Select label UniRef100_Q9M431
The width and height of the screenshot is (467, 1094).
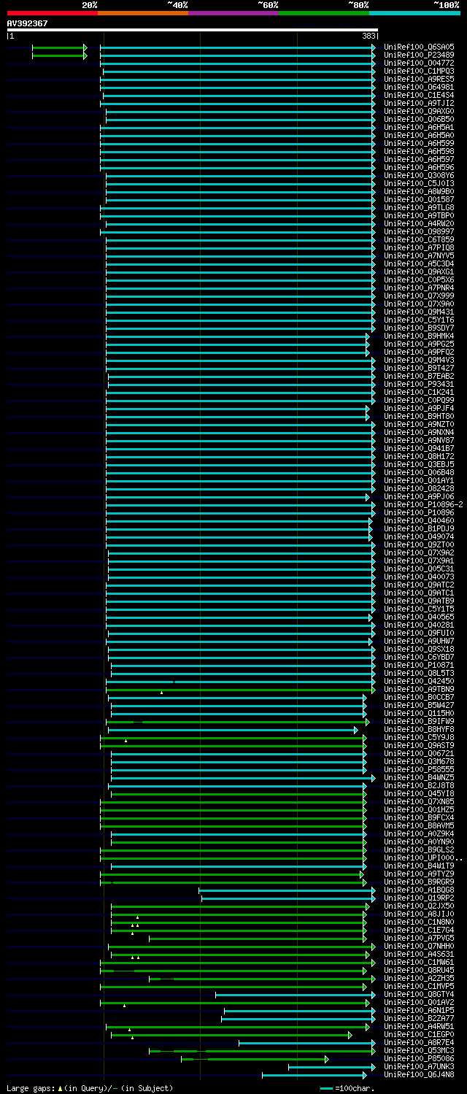pos(419,312)
